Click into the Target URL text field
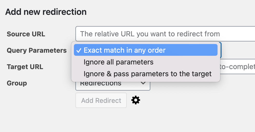Viewport: 255px width, 132px height. [x=237, y=67]
